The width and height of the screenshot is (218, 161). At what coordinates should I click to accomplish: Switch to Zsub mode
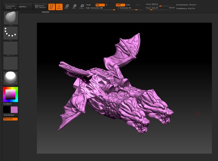click(128, 5)
